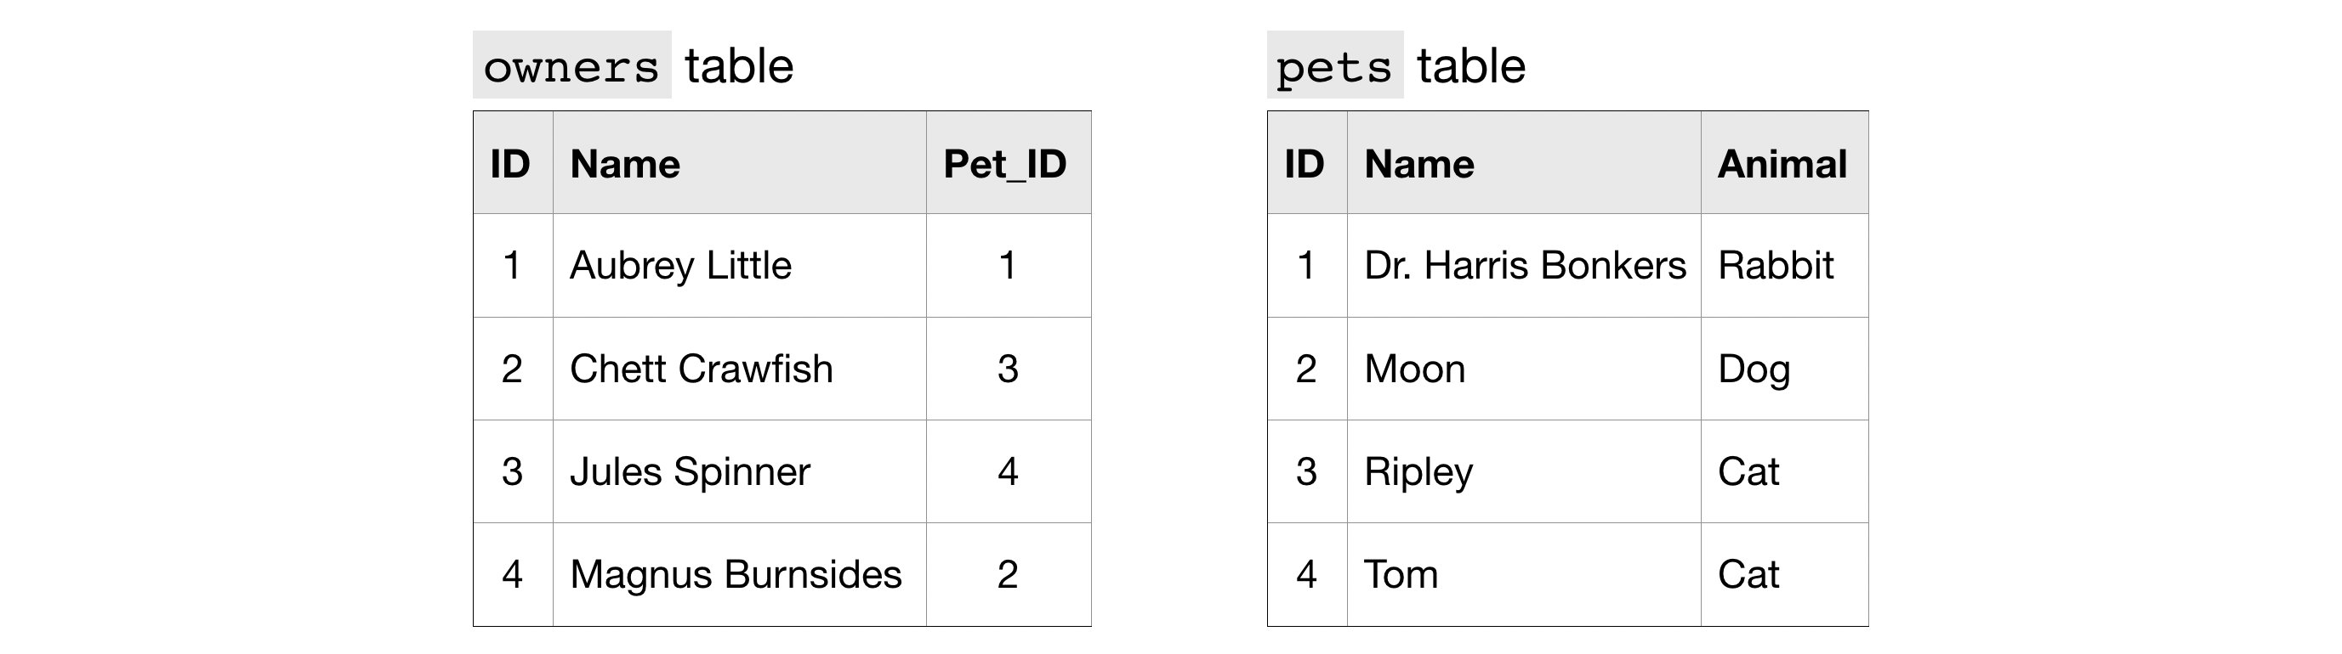Screen dimensions: 2342x654
Task: Click the Magnus Burnsides cell
Action: [736, 574]
